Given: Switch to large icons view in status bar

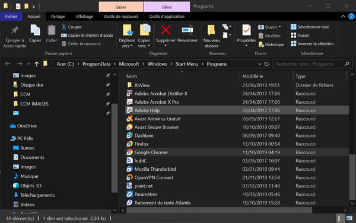Looking at the screenshot, I should [349, 218].
